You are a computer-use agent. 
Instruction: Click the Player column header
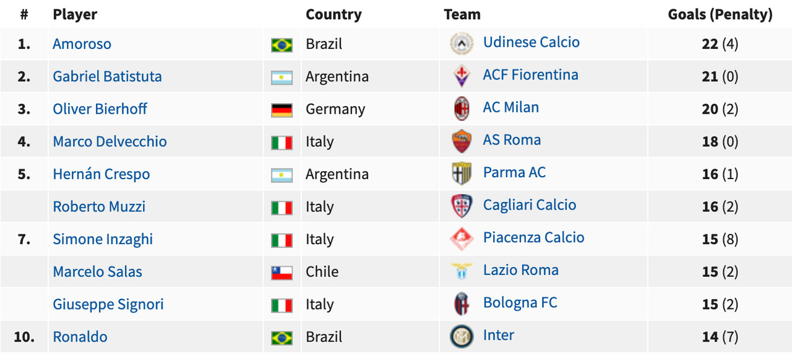point(75,14)
